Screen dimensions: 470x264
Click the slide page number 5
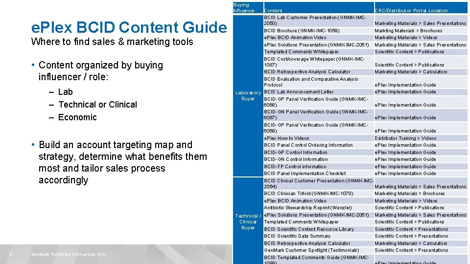10,254
